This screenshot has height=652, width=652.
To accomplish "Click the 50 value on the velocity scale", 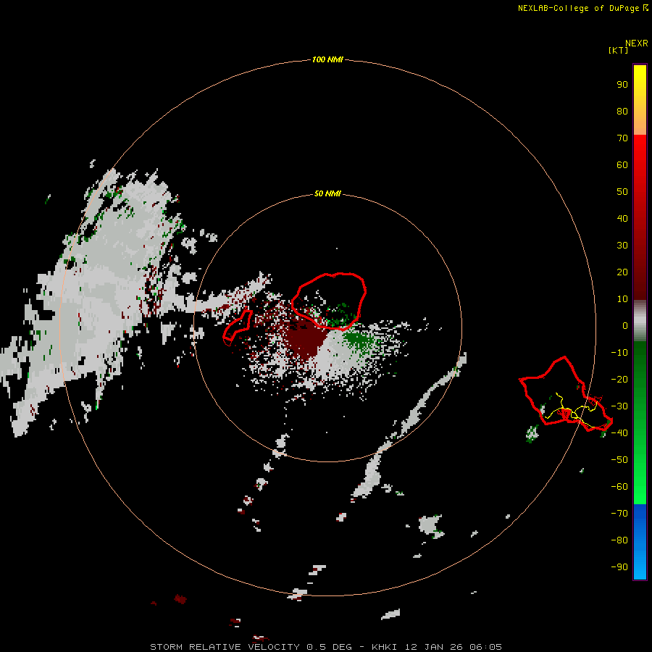I will click(x=622, y=192).
